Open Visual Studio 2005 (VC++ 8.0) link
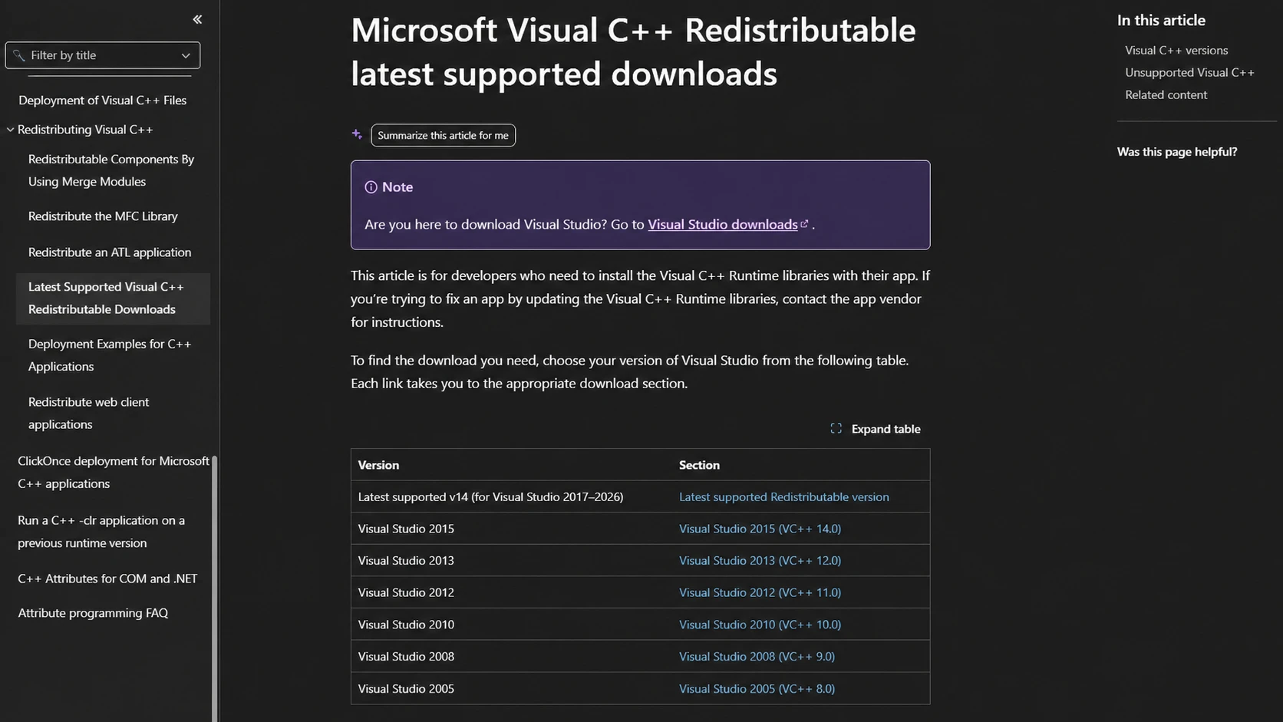Viewport: 1283px width, 722px height. tap(757, 689)
